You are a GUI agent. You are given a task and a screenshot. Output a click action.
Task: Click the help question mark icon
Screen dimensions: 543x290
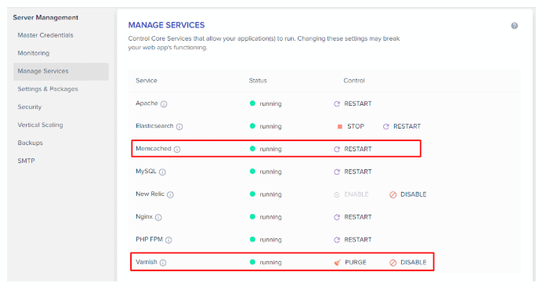pyautogui.click(x=514, y=26)
